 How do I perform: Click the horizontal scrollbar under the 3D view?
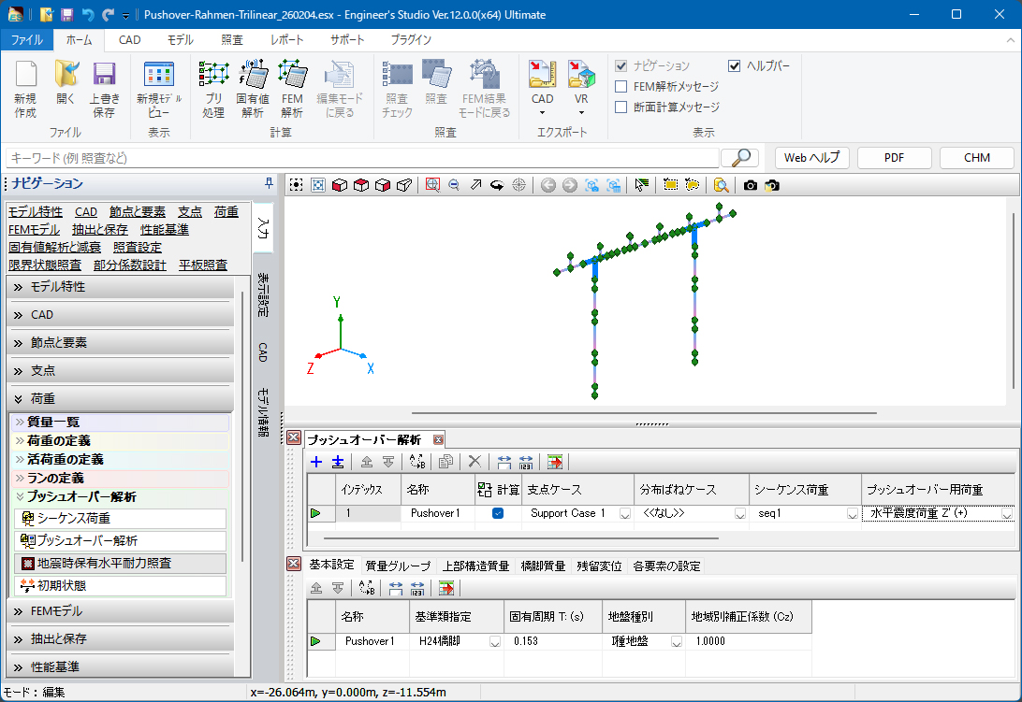(645, 412)
